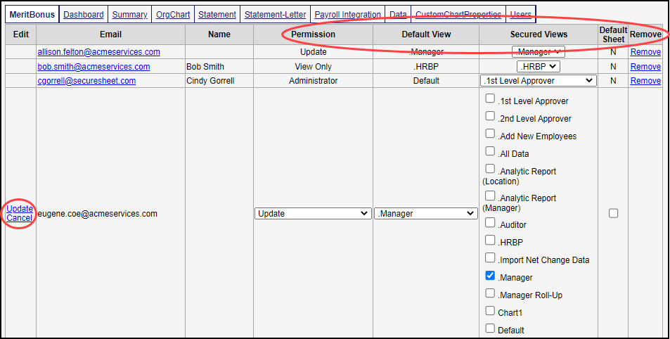This screenshot has width=670, height=339.
Task: Open the Statement-Letter tab
Action: point(275,14)
